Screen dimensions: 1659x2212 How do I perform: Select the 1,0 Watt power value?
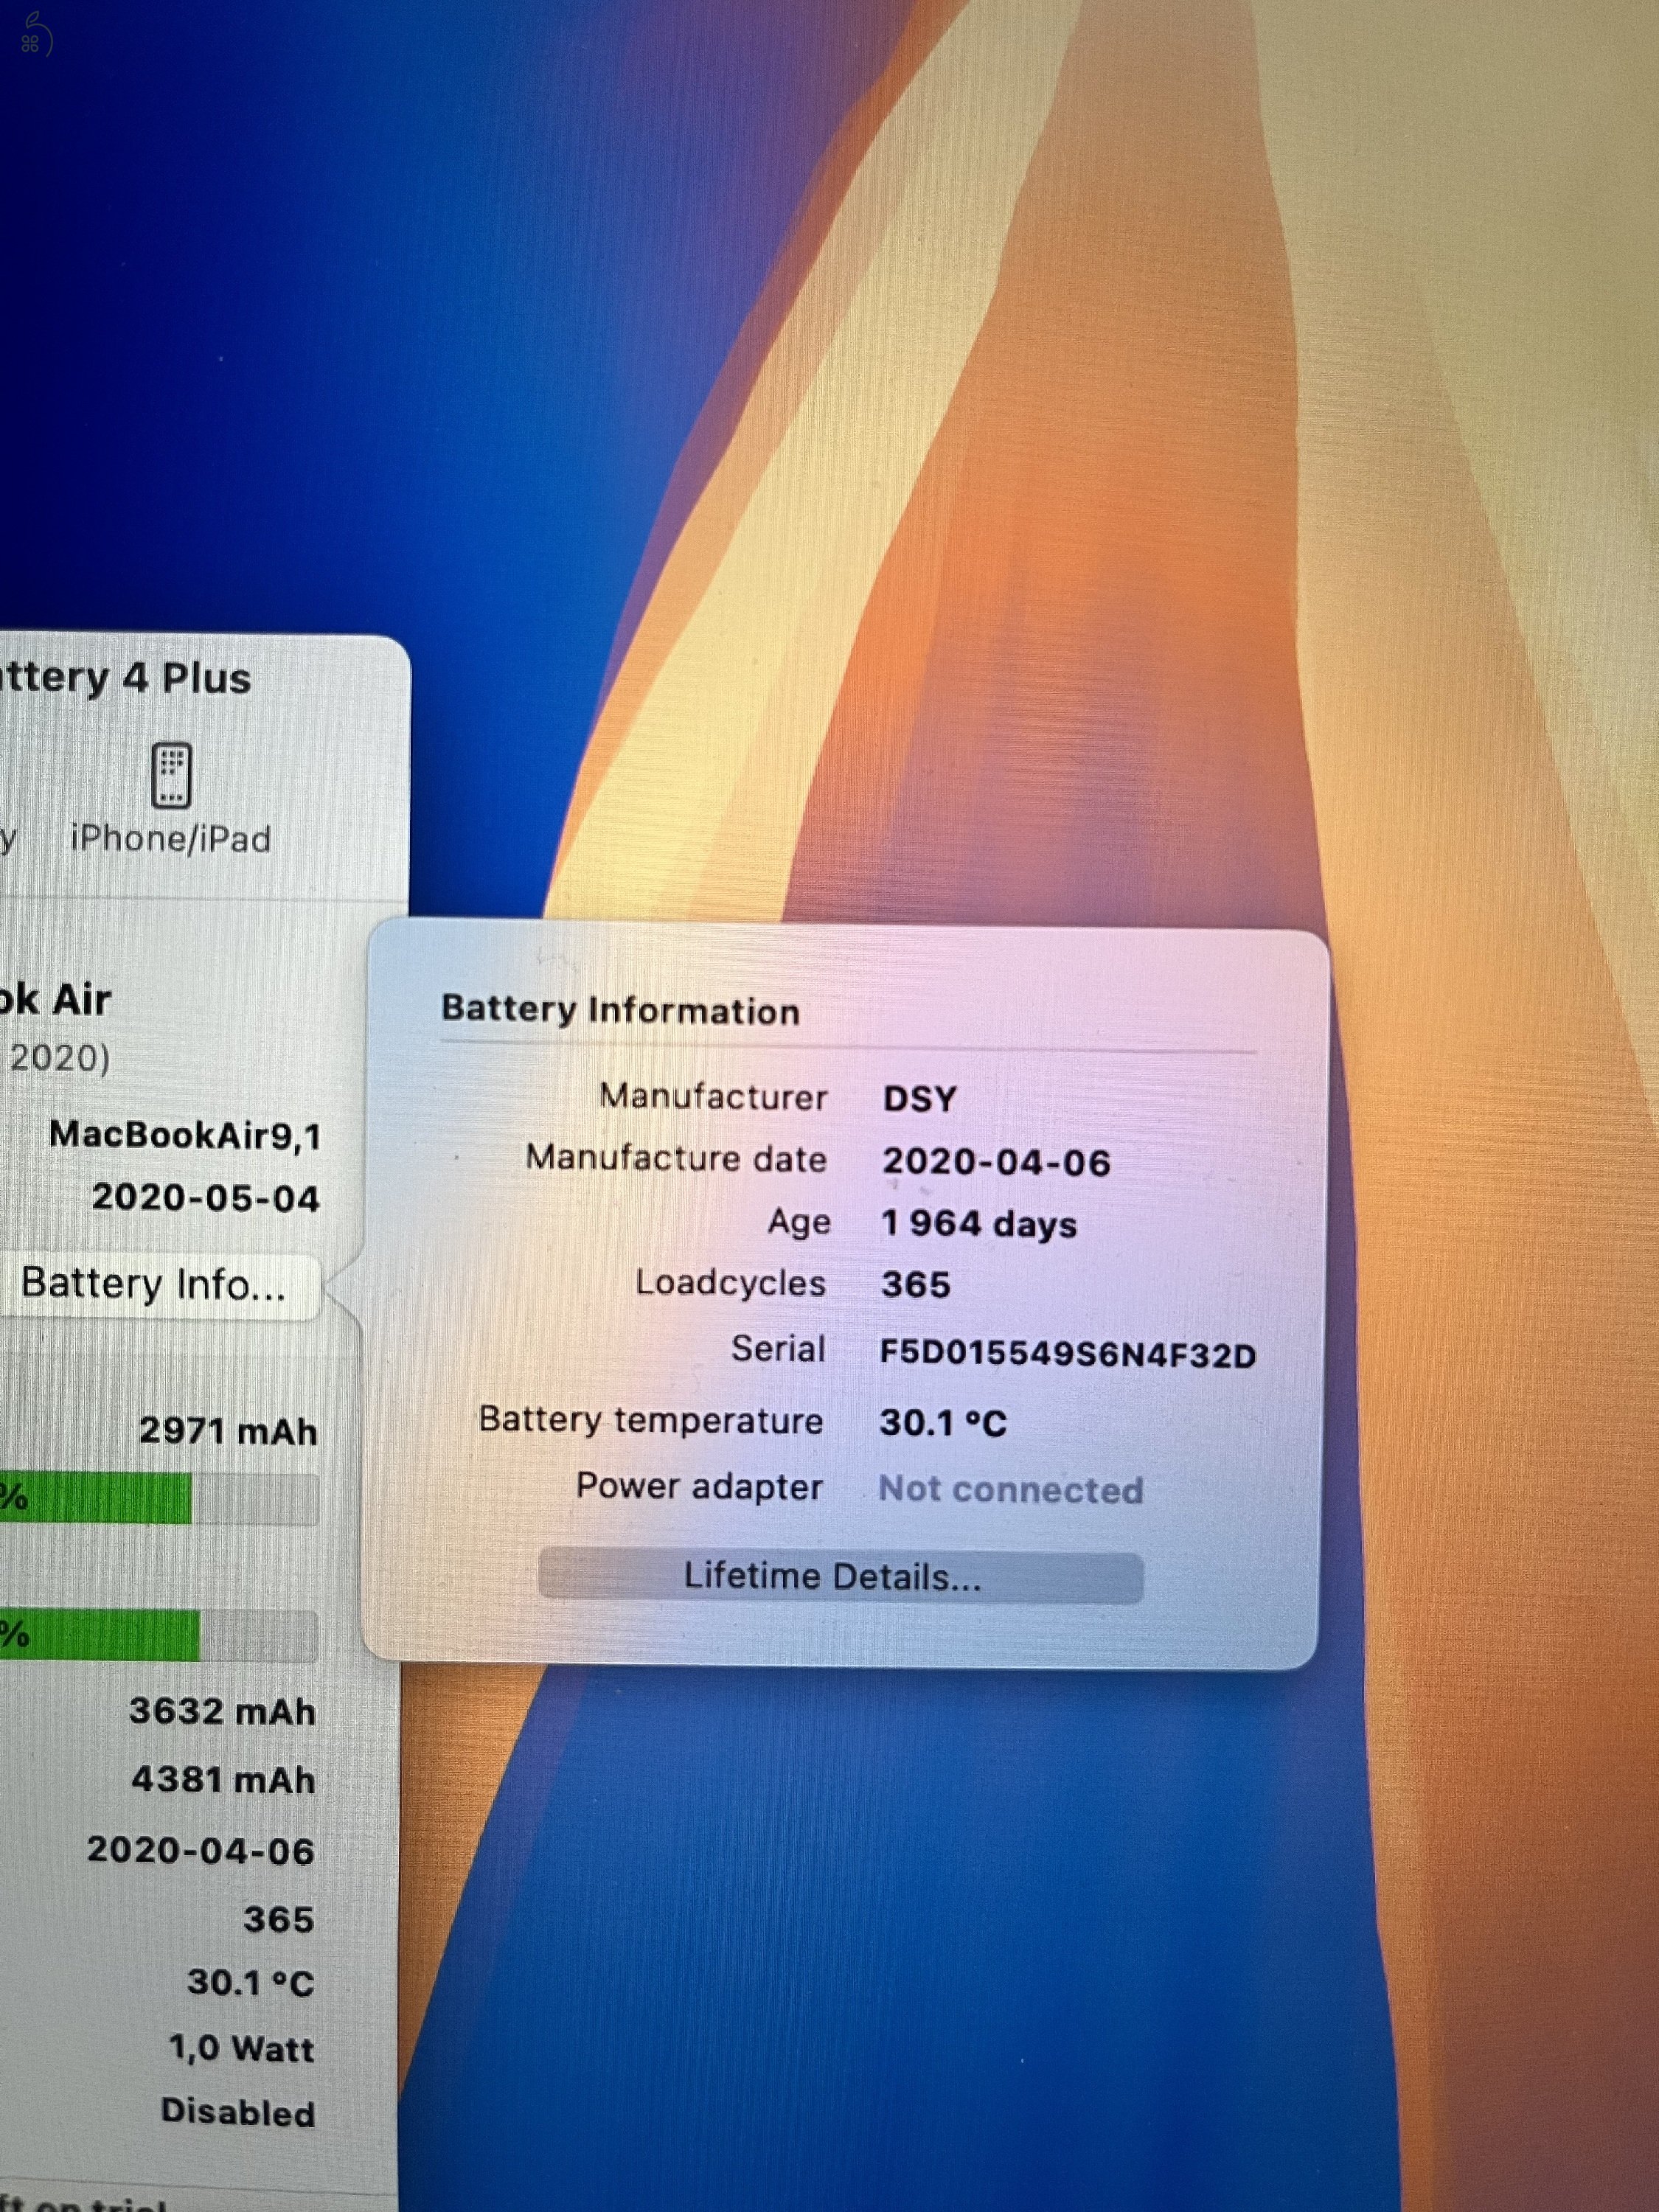[241, 2049]
